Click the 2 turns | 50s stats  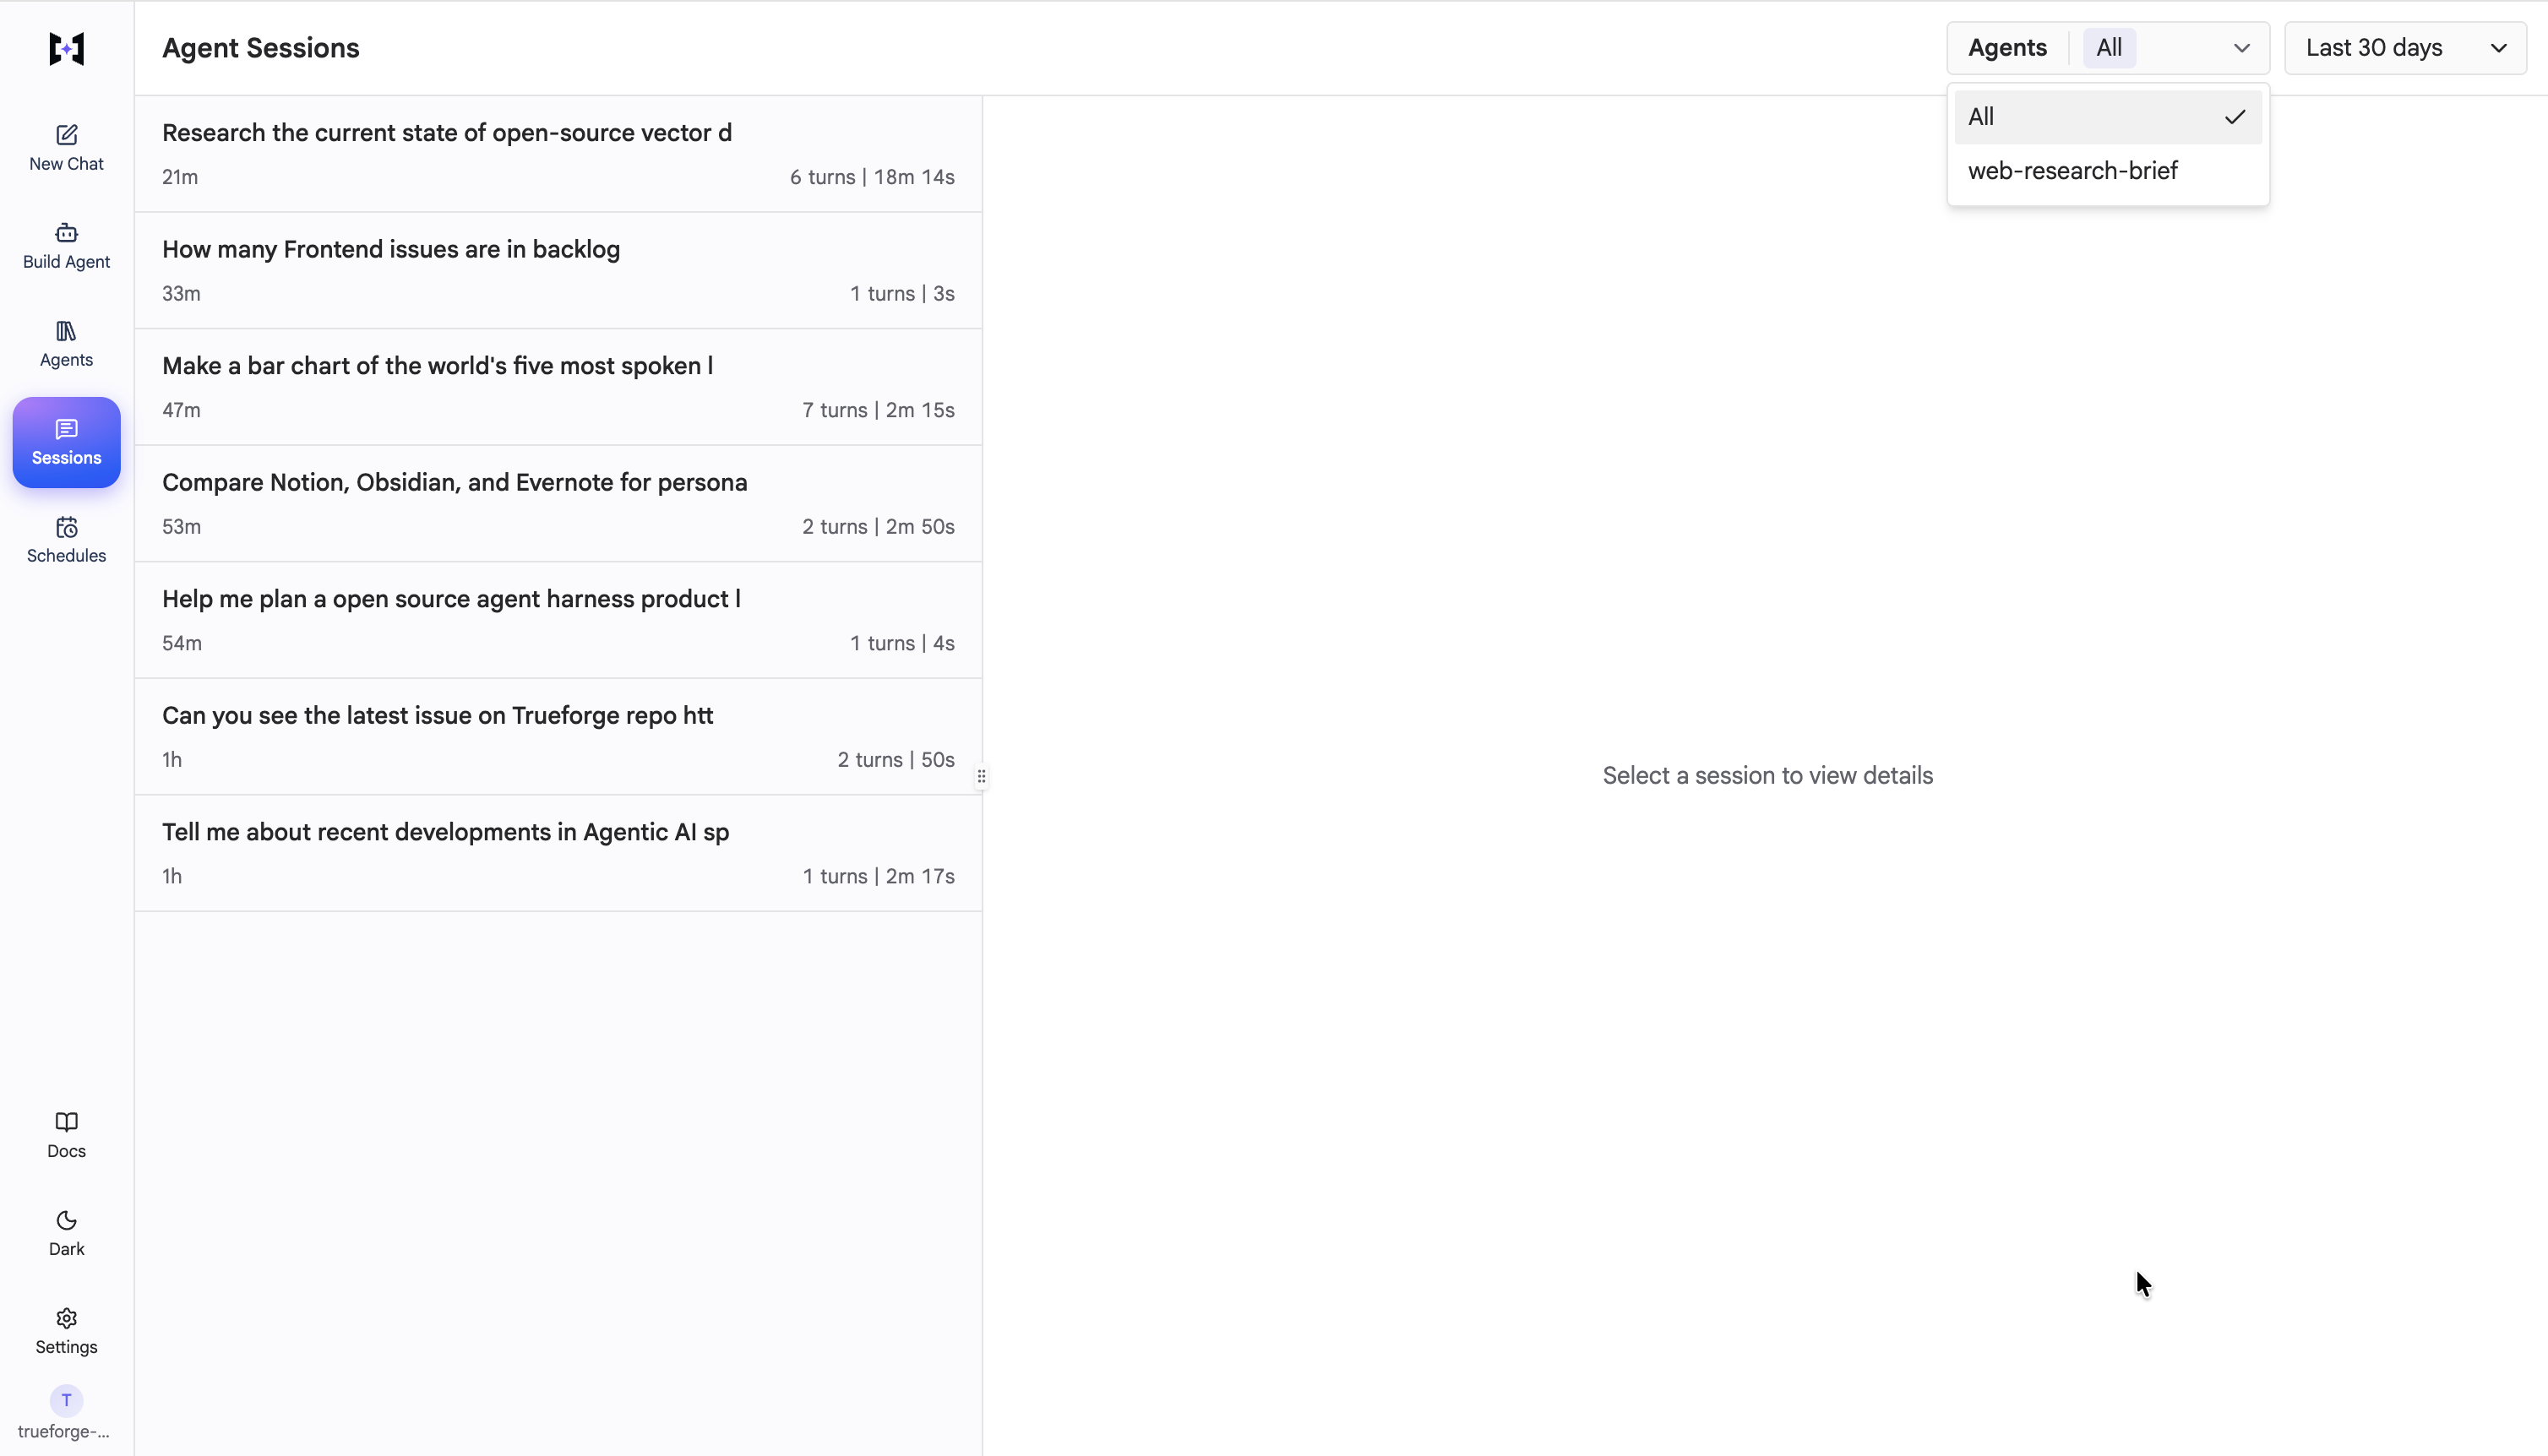tap(896, 760)
